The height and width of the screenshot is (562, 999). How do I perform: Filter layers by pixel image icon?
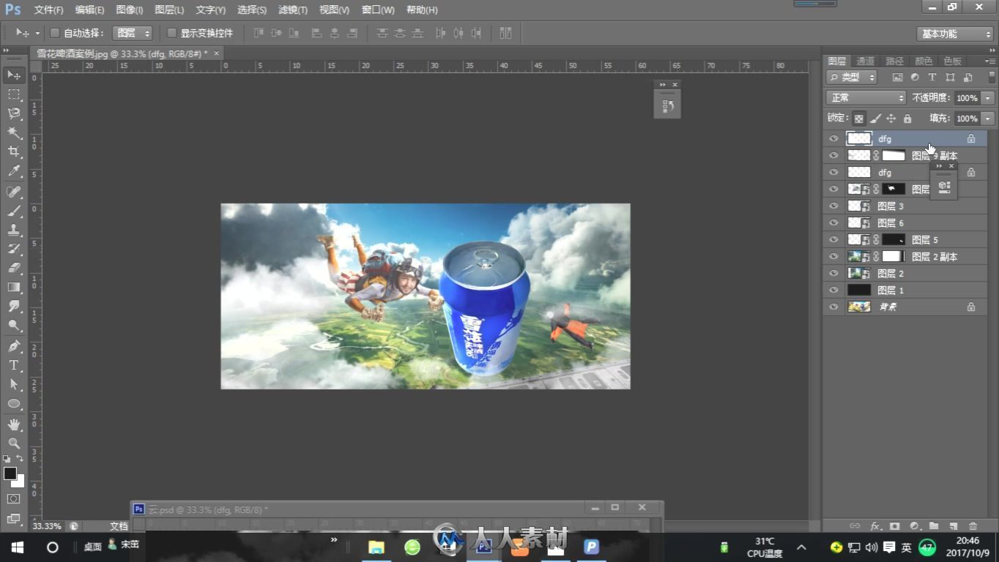tap(897, 77)
